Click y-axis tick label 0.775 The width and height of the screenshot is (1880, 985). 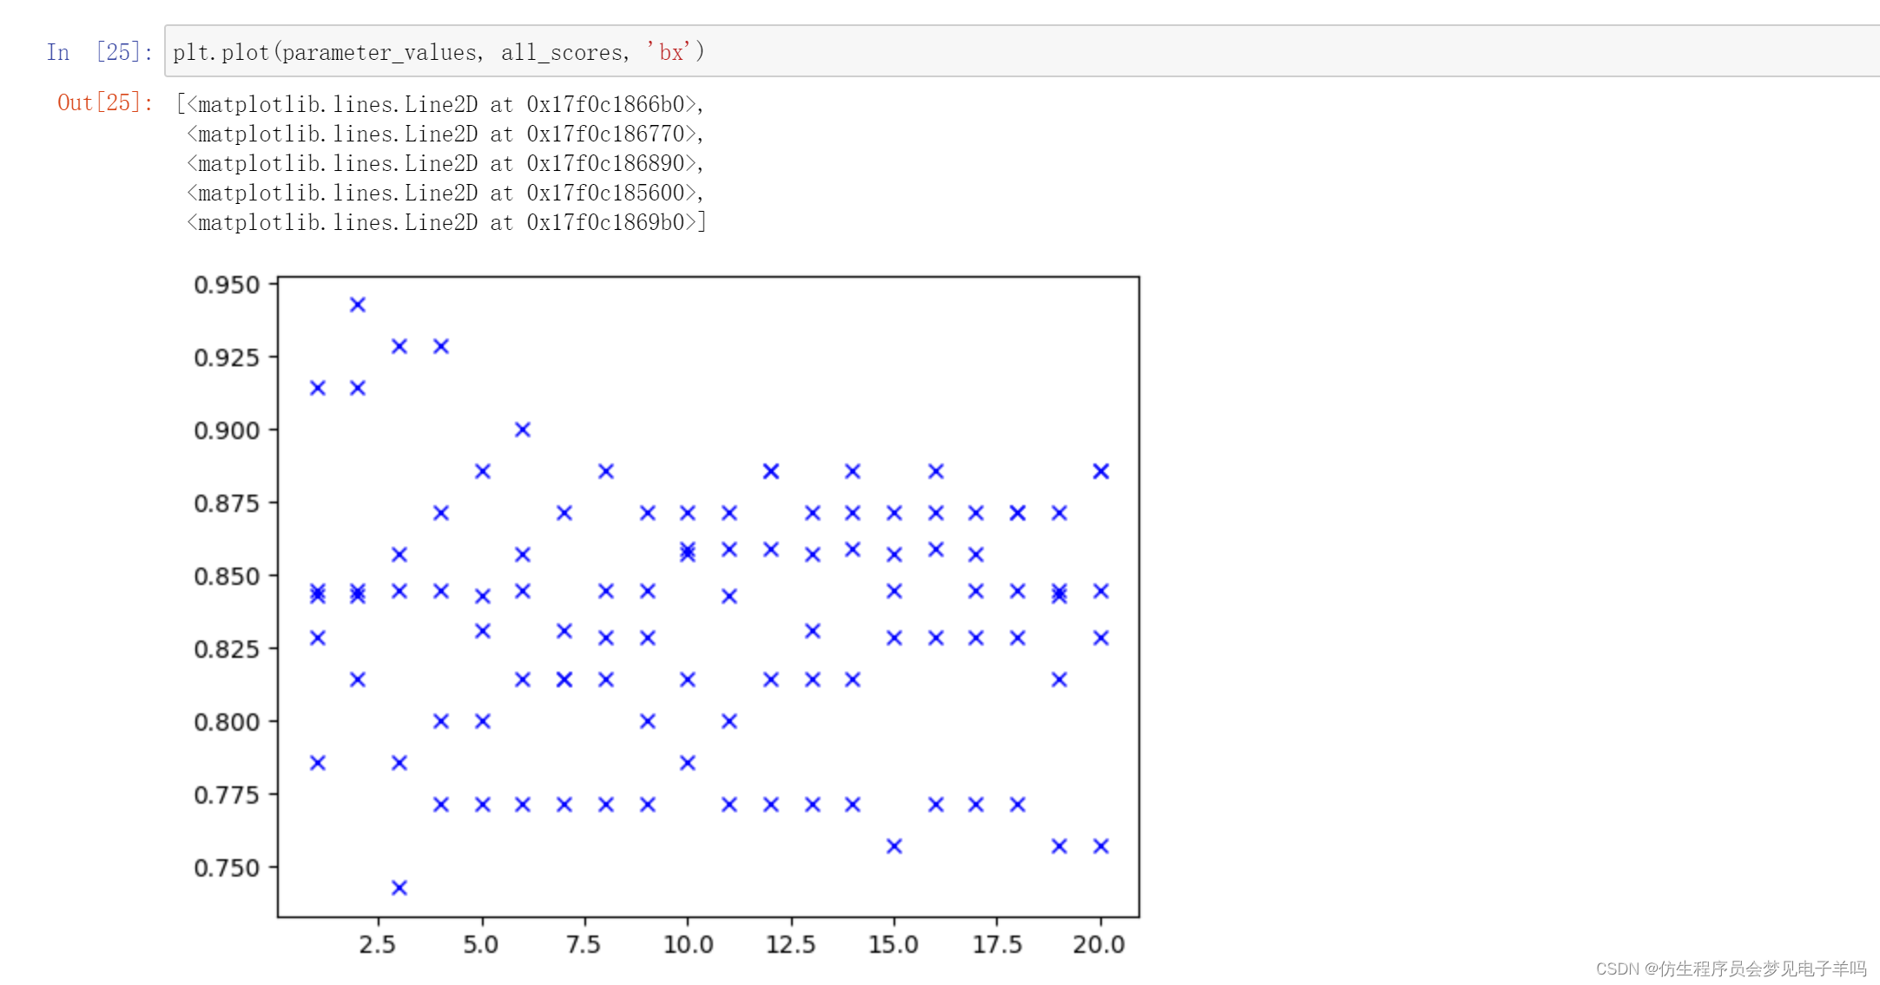[x=227, y=795]
